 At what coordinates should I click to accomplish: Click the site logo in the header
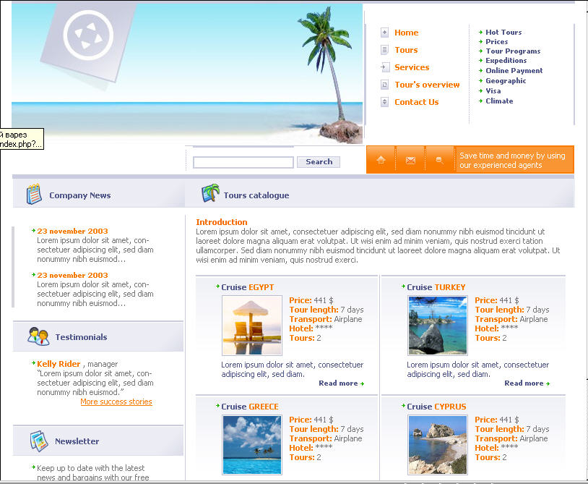[x=89, y=35]
